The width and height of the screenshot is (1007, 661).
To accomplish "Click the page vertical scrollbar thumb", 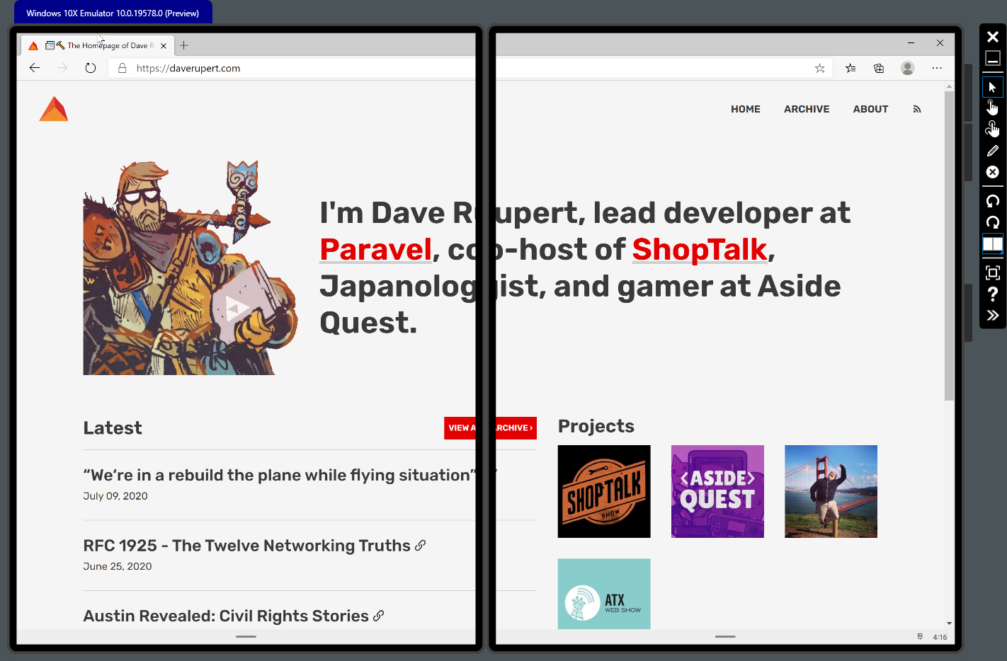I will click(949, 245).
